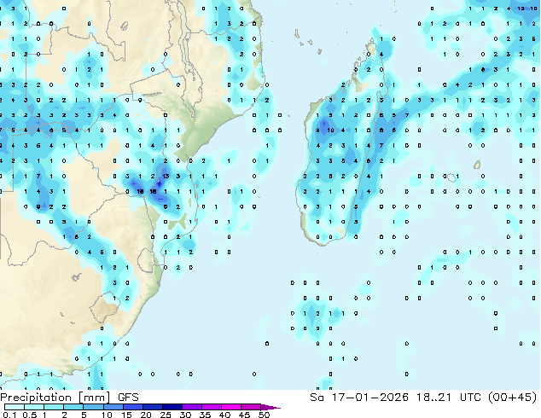
Task: Click the legend swatch between 45 and 50
Action: coord(251,407)
